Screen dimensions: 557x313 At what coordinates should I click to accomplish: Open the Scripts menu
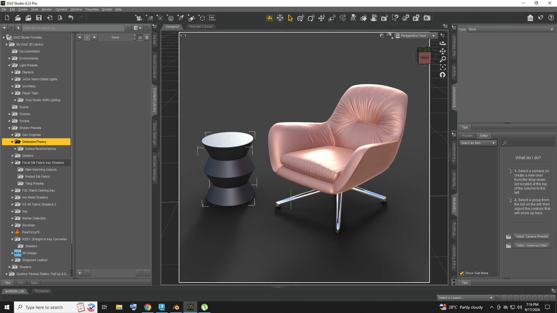click(x=107, y=9)
